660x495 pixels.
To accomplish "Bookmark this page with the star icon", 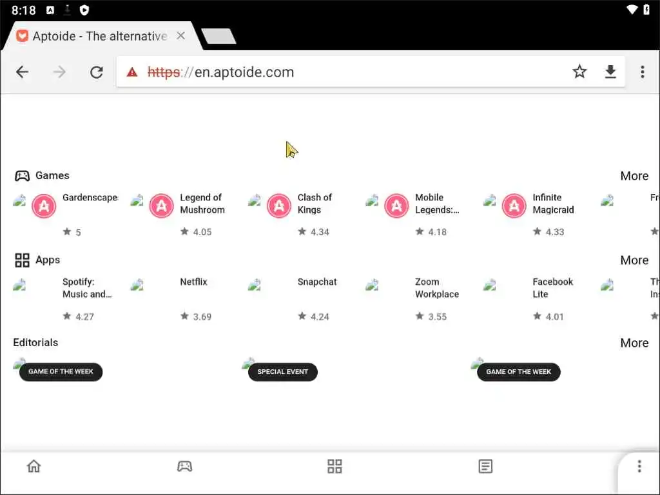I will 579,72.
